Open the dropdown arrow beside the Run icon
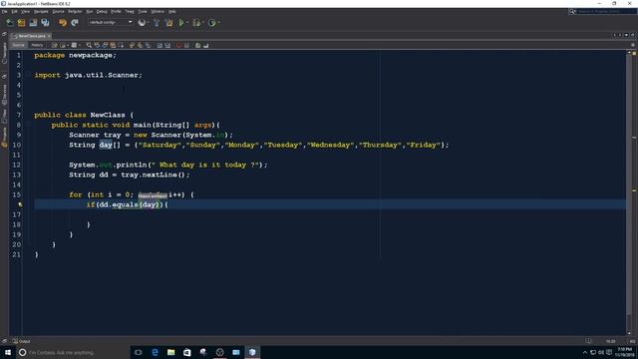 pyautogui.click(x=187, y=23)
